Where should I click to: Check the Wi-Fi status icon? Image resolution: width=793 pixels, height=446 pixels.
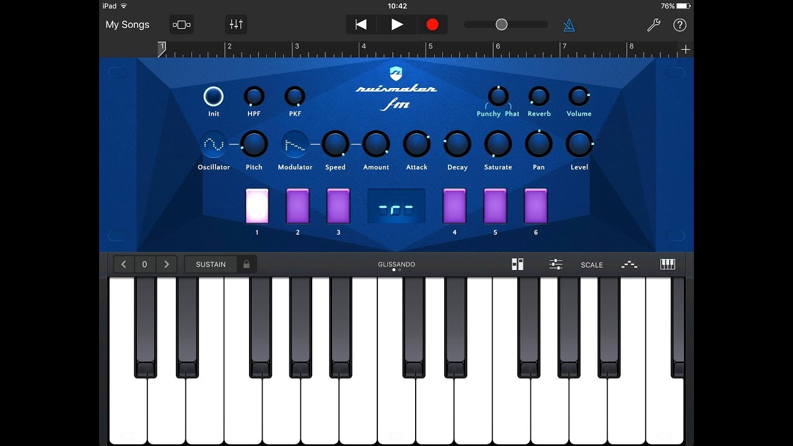(x=124, y=6)
